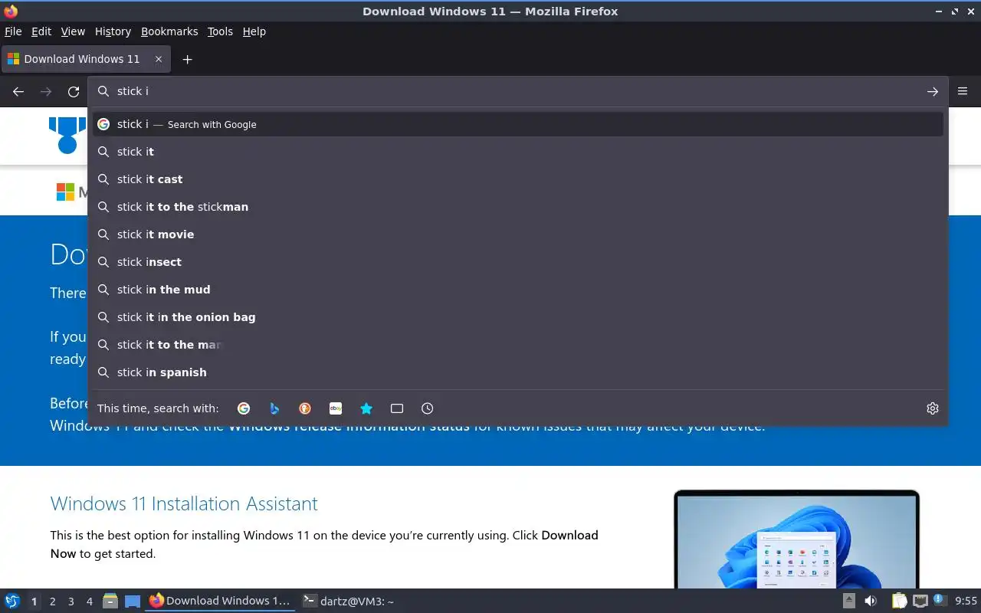This screenshot has height=613, width=981.
Task: Open the File menu
Action: (13, 31)
